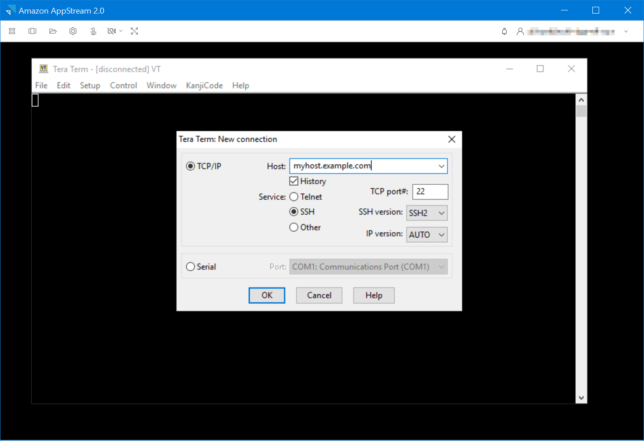Select the SSH service option
This screenshot has height=441, width=644.
(294, 212)
